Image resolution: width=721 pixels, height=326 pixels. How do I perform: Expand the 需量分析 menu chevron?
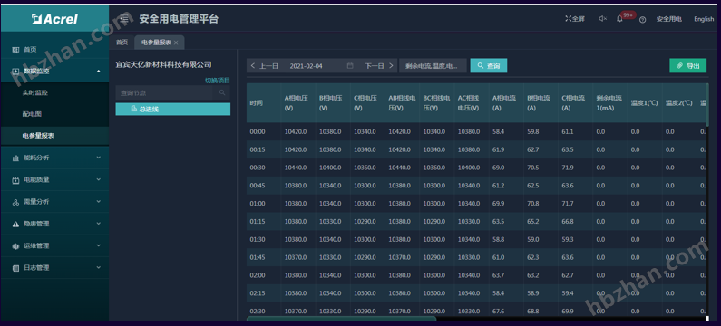pos(99,202)
